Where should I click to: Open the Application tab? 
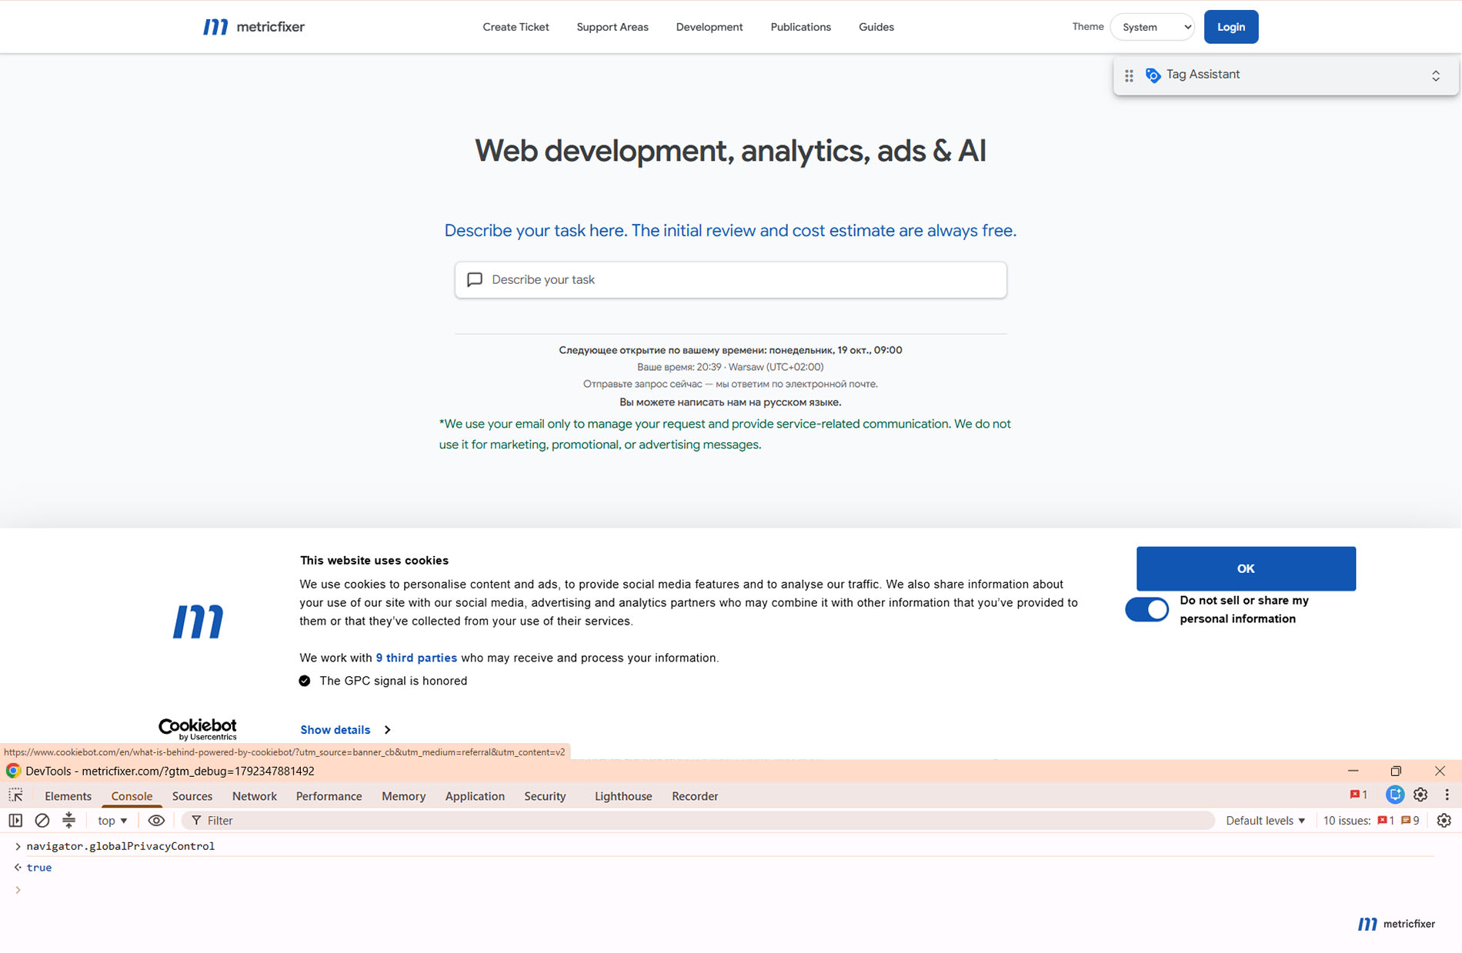coord(475,796)
